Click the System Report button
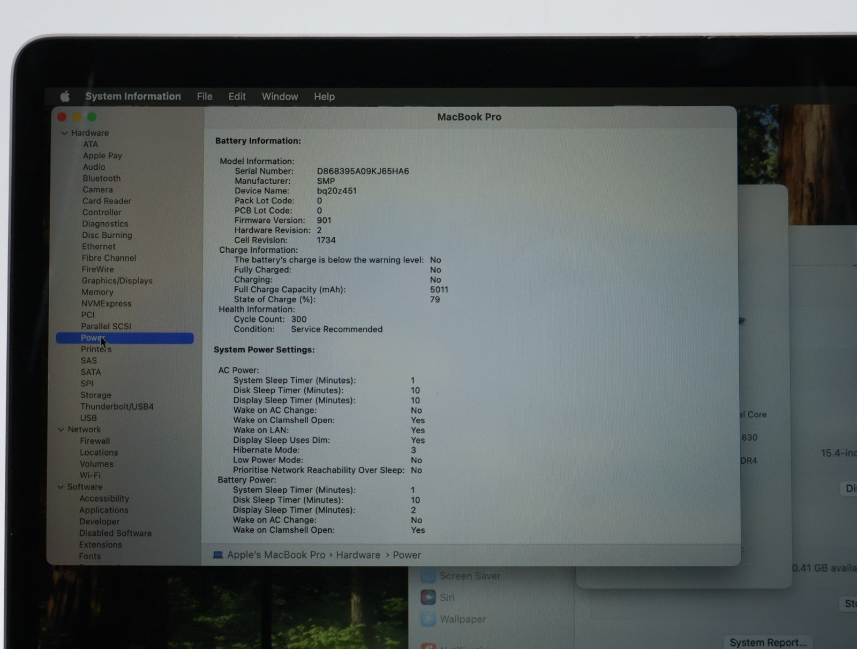The image size is (857, 649). [x=767, y=642]
